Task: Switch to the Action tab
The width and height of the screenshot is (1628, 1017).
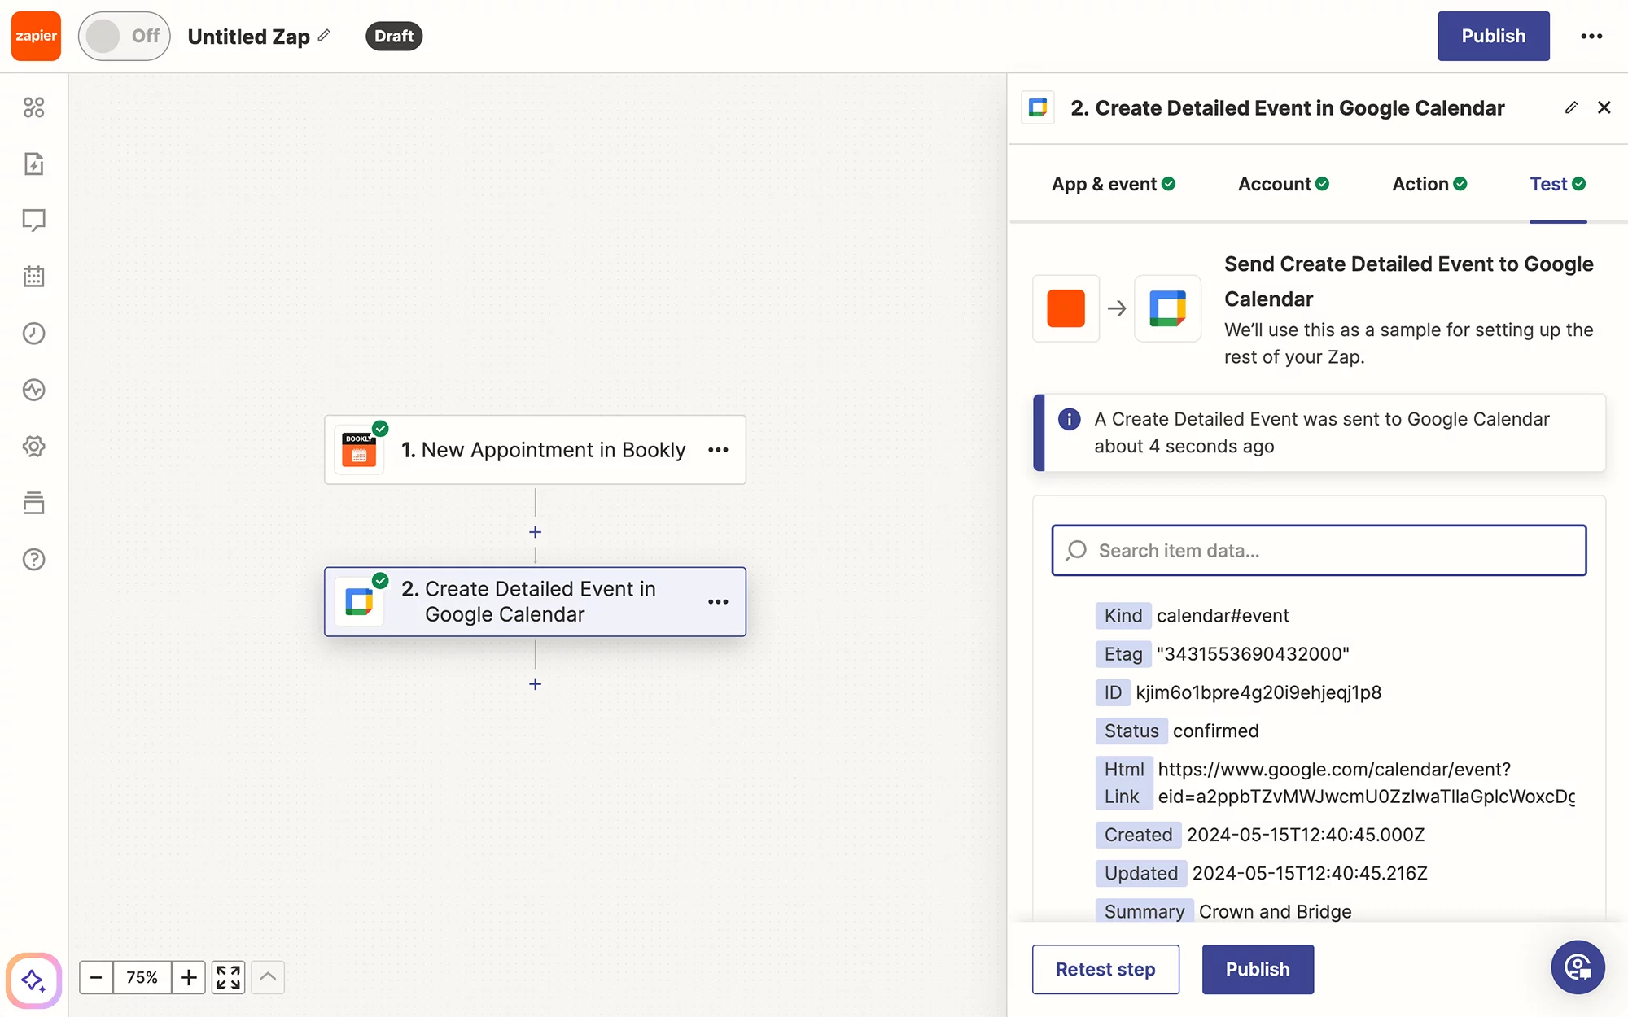Action: (1429, 184)
